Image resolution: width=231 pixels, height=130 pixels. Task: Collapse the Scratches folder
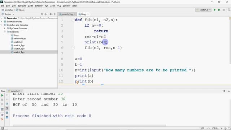5,32
